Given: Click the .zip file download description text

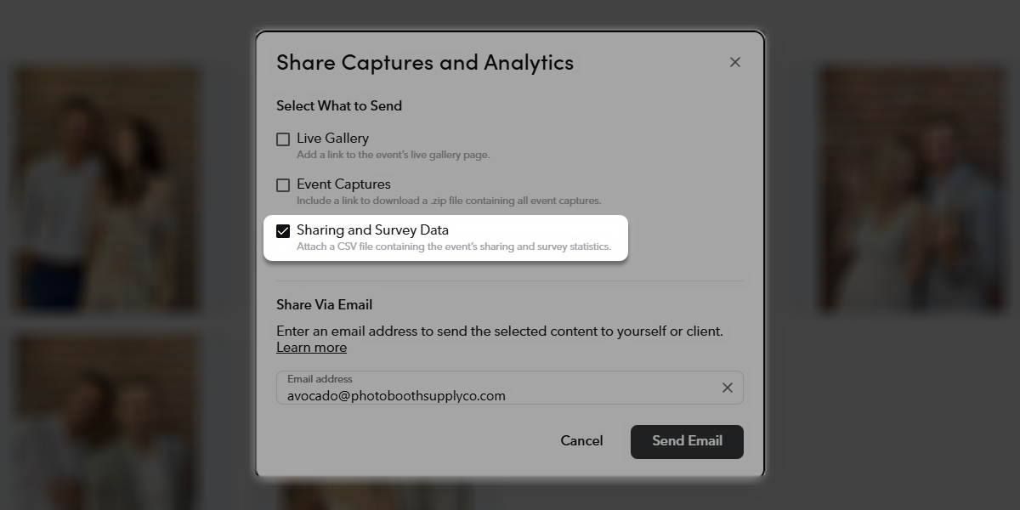Looking at the screenshot, I should pos(449,201).
